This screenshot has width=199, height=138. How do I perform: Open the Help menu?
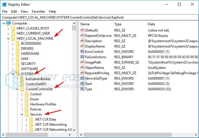point(52,12)
